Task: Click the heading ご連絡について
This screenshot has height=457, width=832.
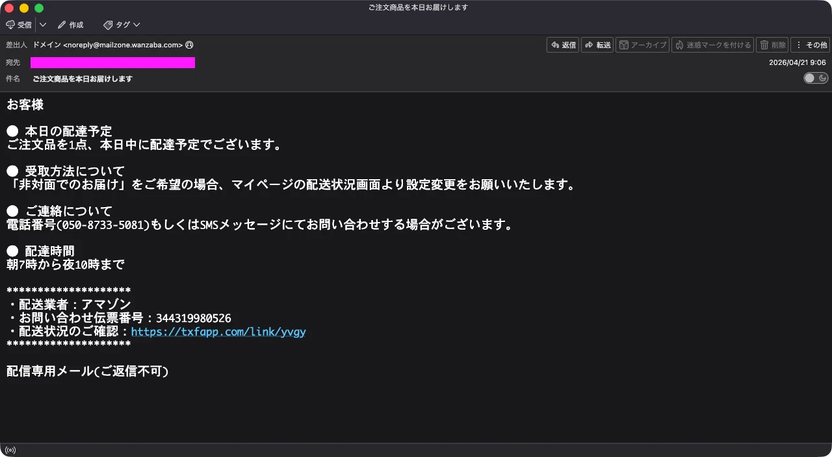Action: click(x=69, y=211)
